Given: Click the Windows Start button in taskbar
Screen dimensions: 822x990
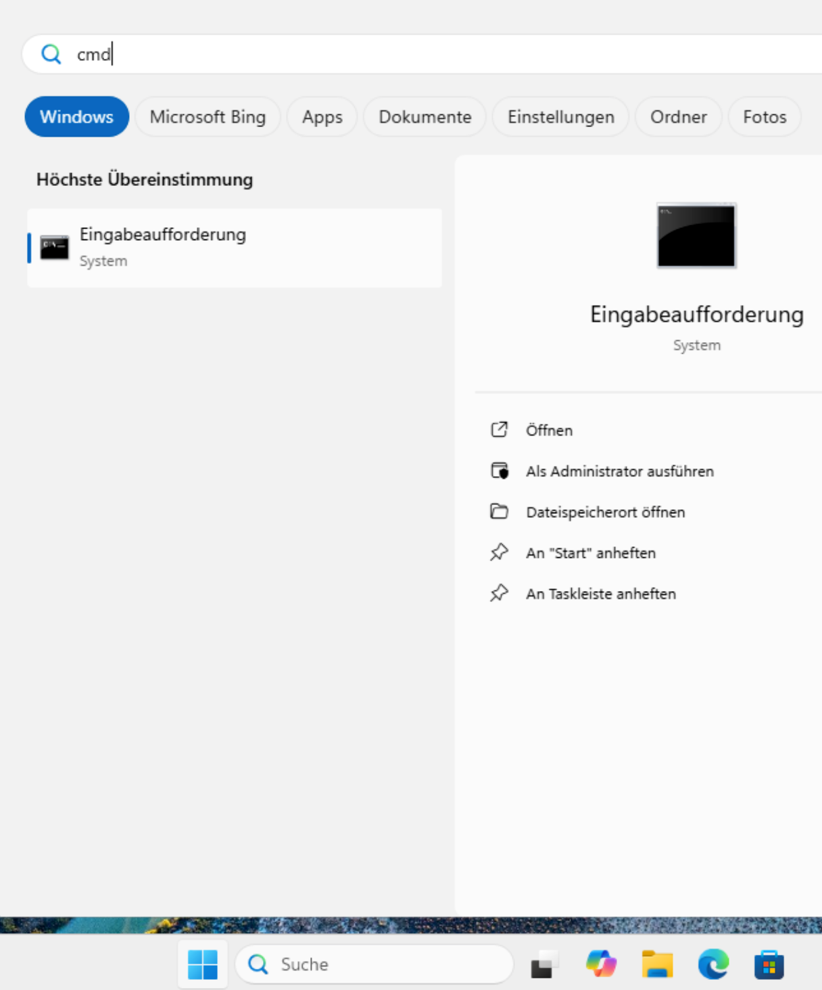Looking at the screenshot, I should click(x=203, y=964).
